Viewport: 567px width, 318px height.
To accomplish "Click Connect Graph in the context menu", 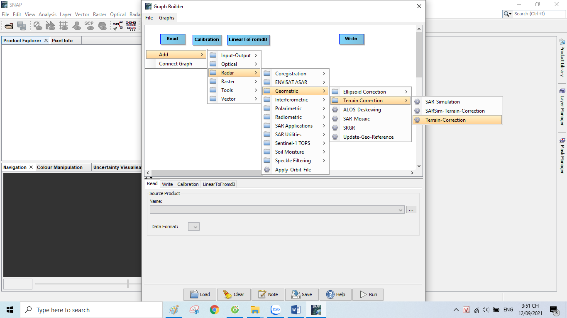I will pyautogui.click(x=176, y=64).
